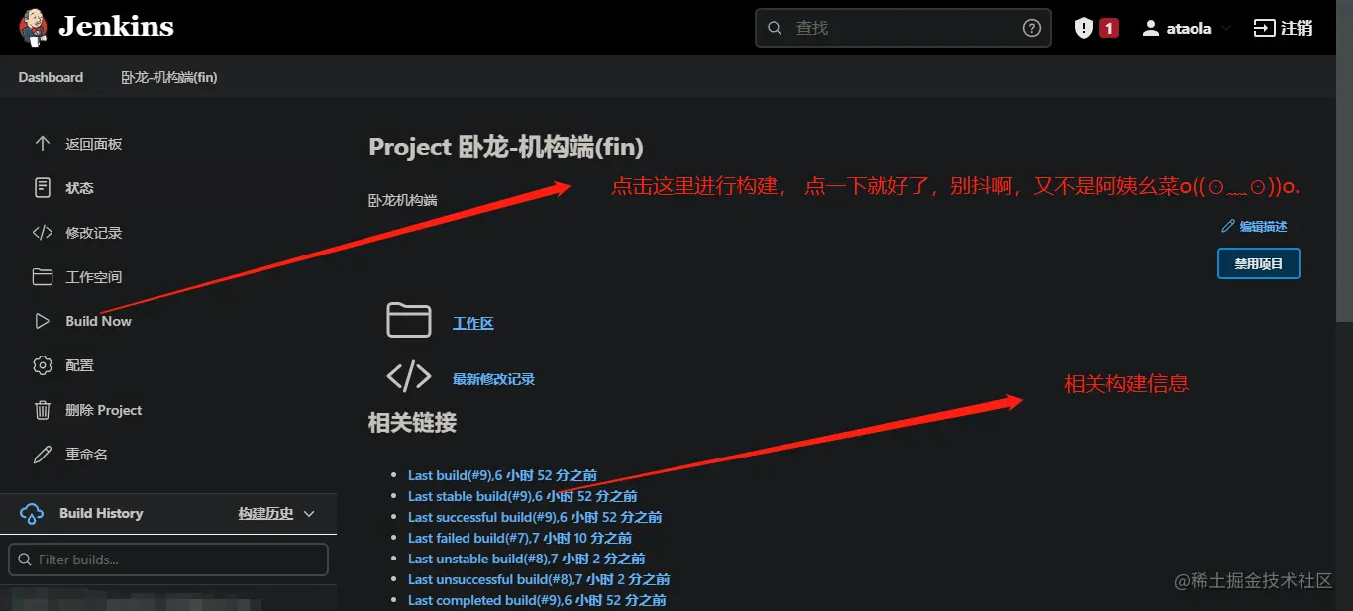Open 构建历史 trend link
1353x611 pixels.
point(265,513)
